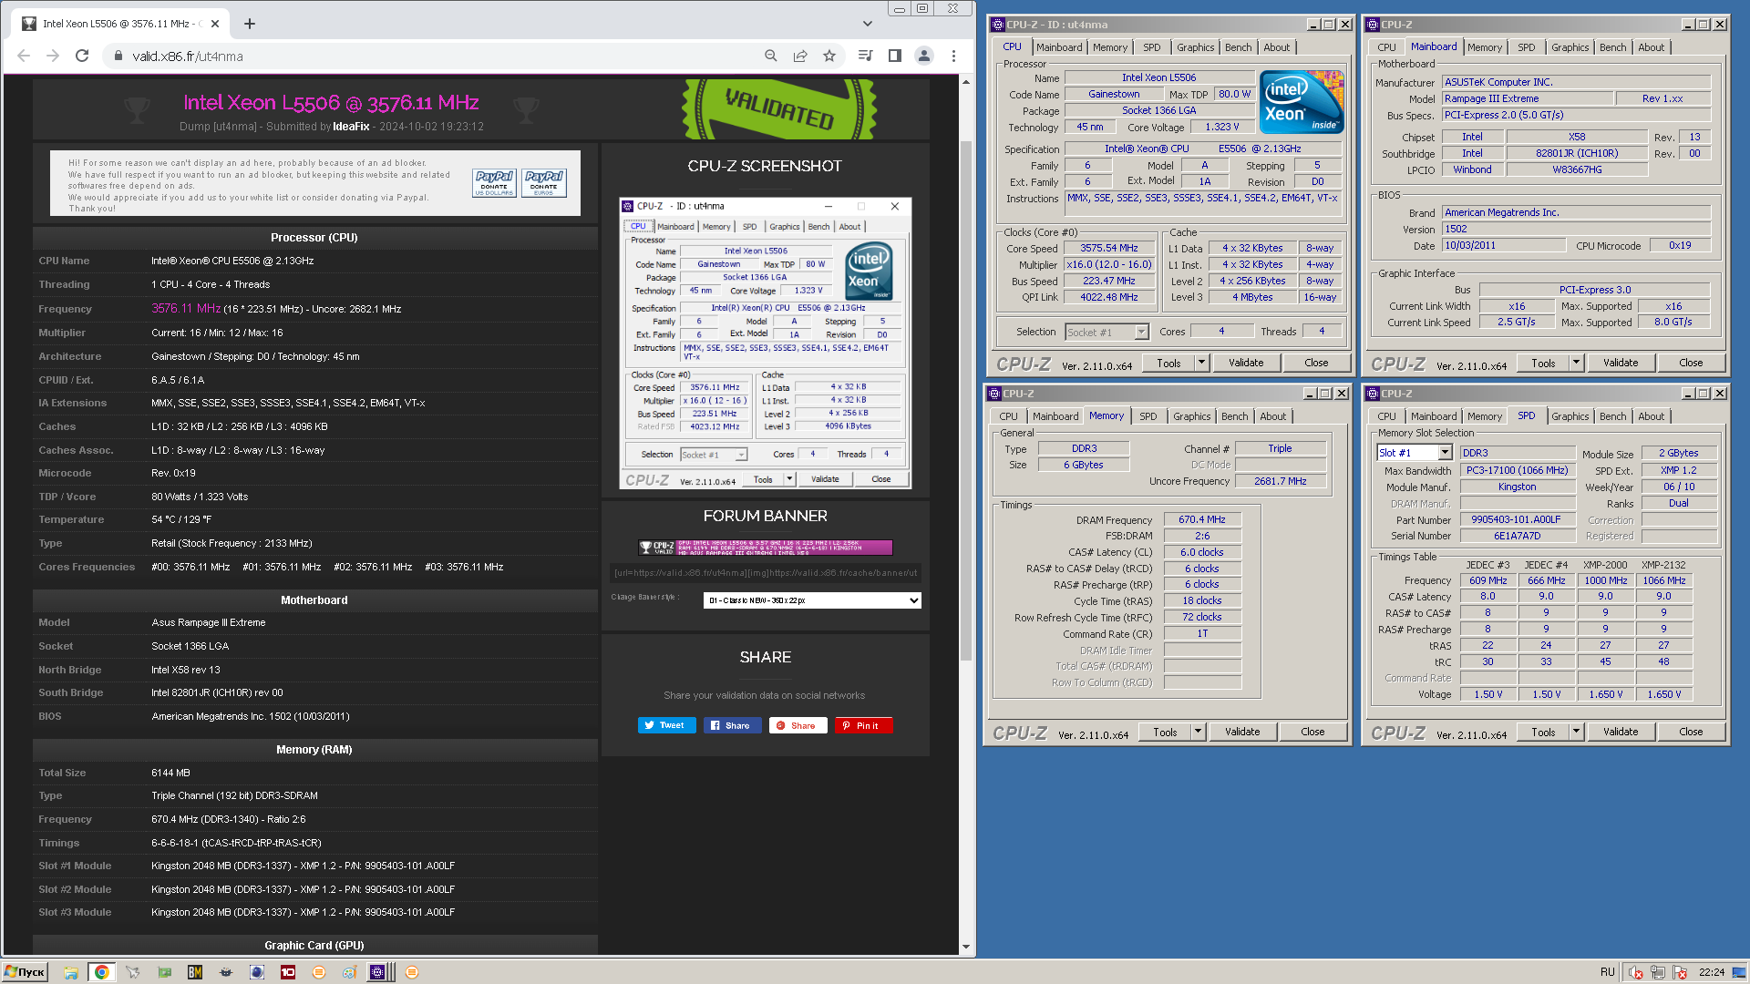Click Chrome icon in the taskbar
Viewport: 1750px width, 984px height.
coord(101,972)
